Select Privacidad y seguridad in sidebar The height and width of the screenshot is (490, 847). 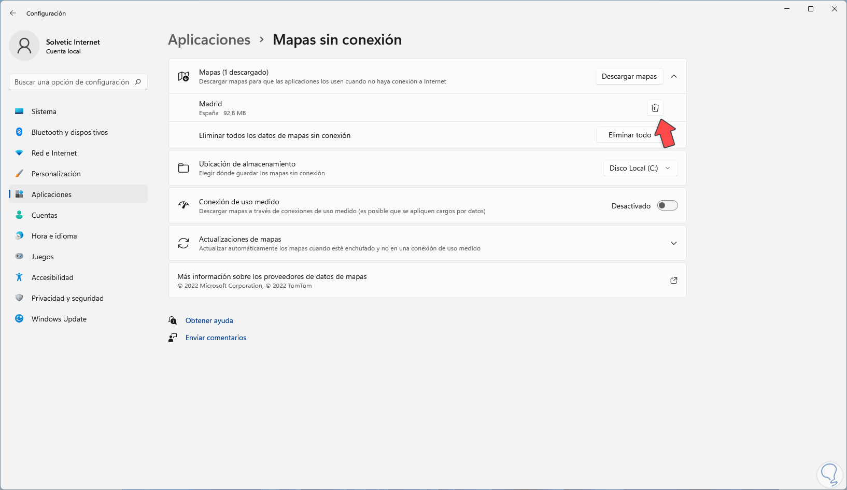pyautogui.click(x=67, y=298)
